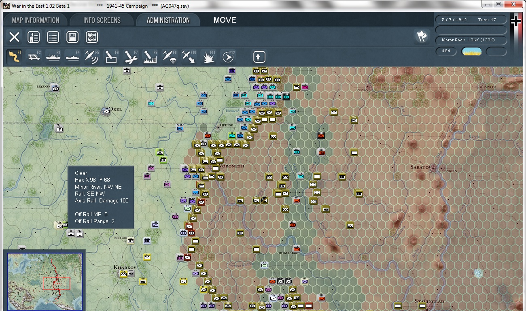Click the weather indicator with yellow grass
The height and width of the screenshot is (311, 526).
click(472, 51)
